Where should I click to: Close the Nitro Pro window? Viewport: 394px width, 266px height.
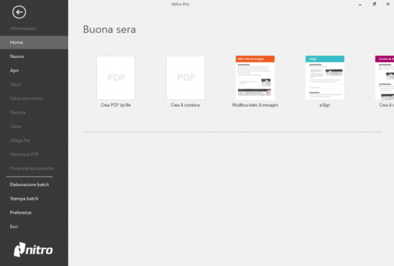388,4
